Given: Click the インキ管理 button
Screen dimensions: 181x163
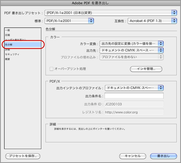Looking at the screenshot, I should (x=146, y=69).
